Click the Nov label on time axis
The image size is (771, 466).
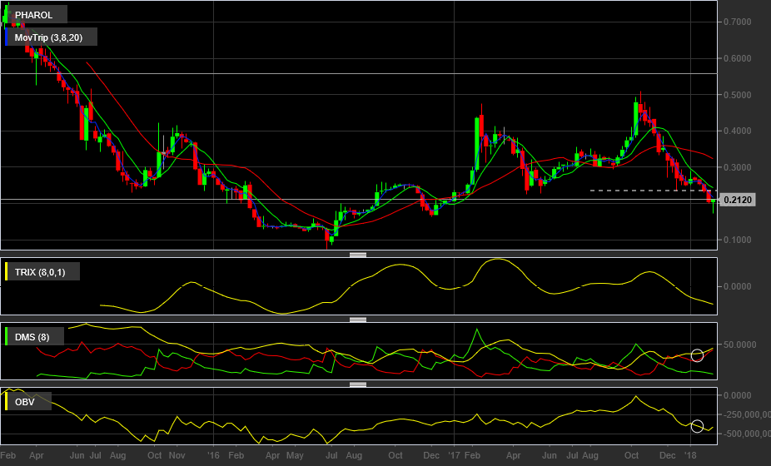pos(177,455)
